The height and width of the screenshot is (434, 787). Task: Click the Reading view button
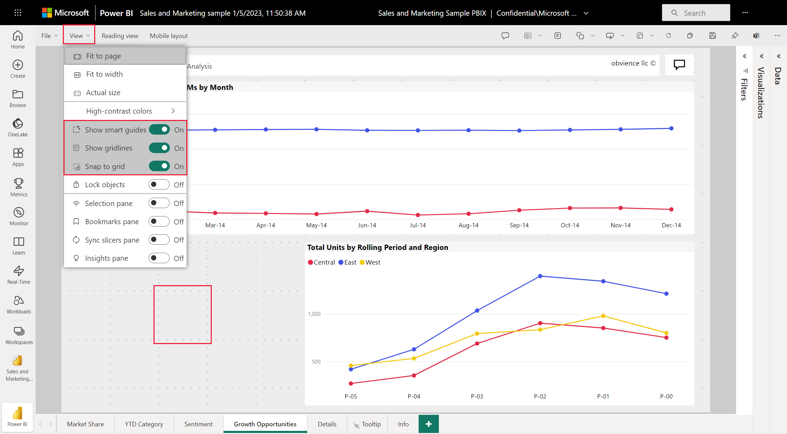(120, 35)
